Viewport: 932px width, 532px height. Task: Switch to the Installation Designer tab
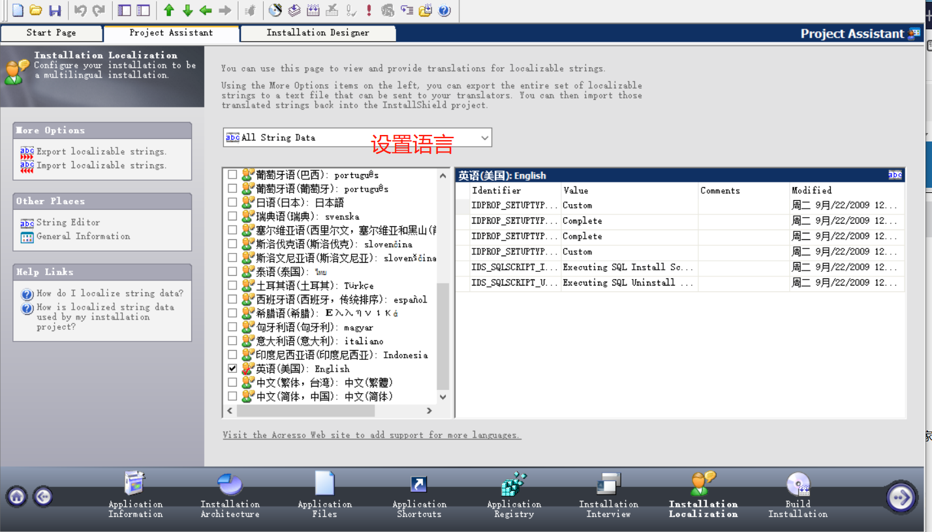(317, 33)
